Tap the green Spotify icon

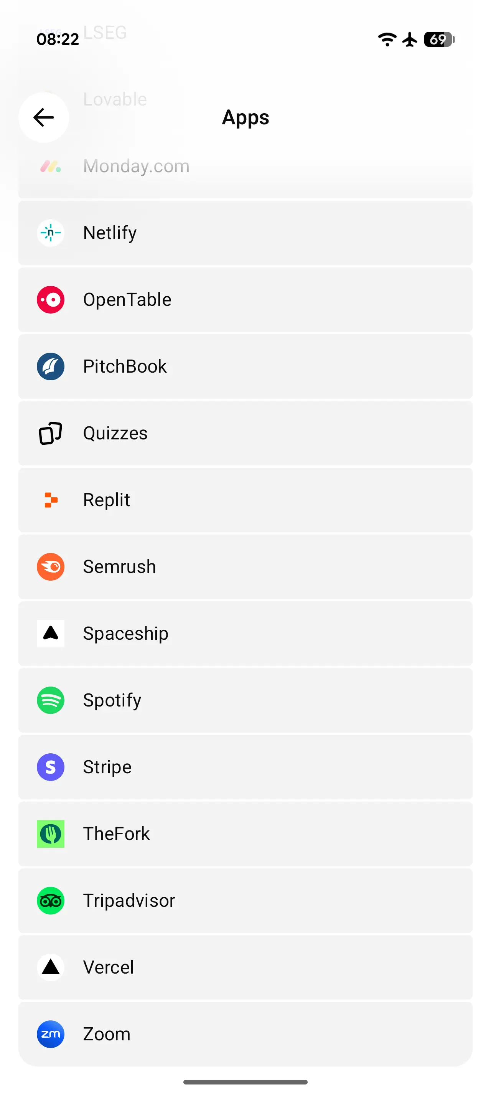[x=51, y=700]
